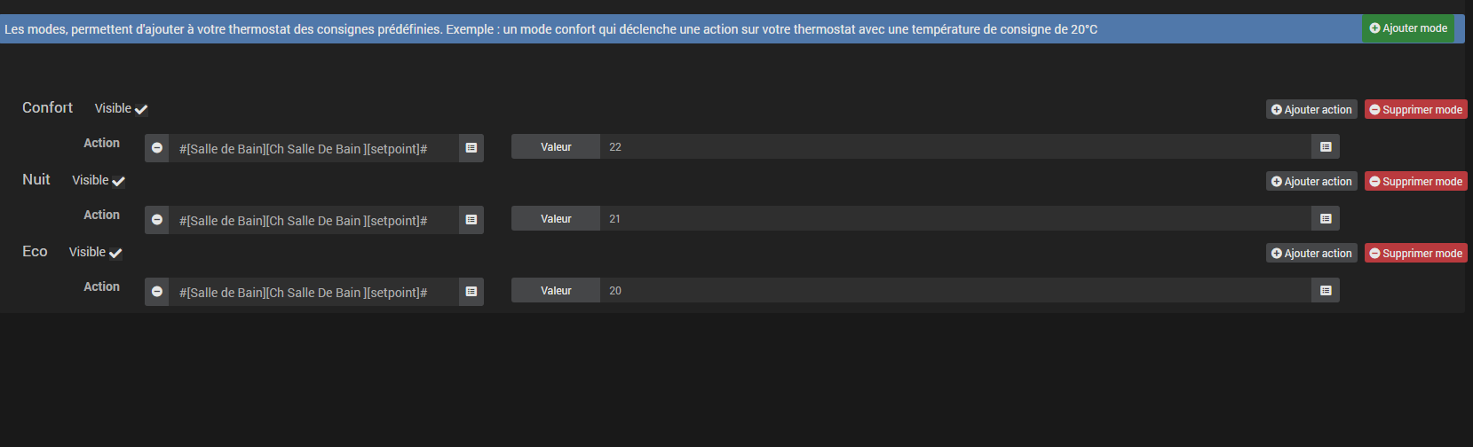The width and height of the screenshot is (1473, 447).
Task: Add an action to the Confort mode
Action: pos(1311,110)
